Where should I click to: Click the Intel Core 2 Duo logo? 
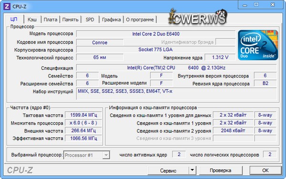coord(258,45)
